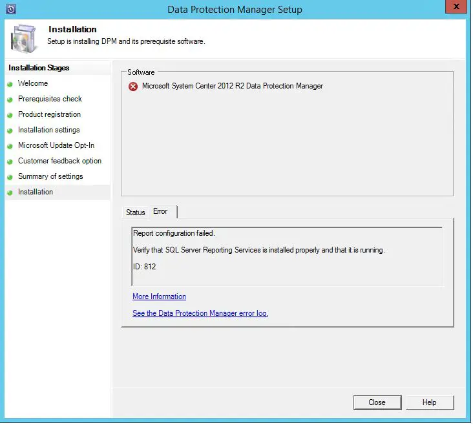Click the green dot beside Microsoft Update Opt-In

click(x=10, y=146)
